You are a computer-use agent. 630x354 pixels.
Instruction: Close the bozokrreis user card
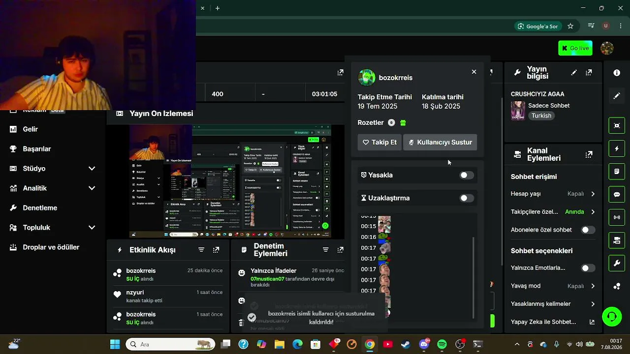474,72
